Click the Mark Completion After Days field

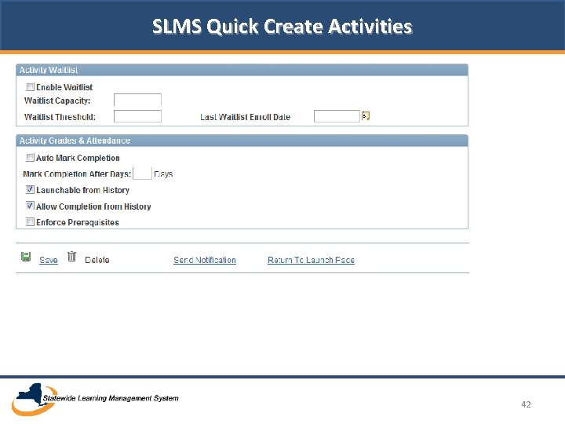[x=142, y=174]
